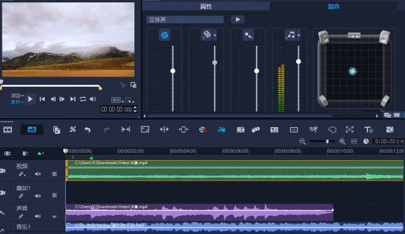This screenshot has width=405, height=234.
Task: Open the customize toolbar icon
Action: 57,130
